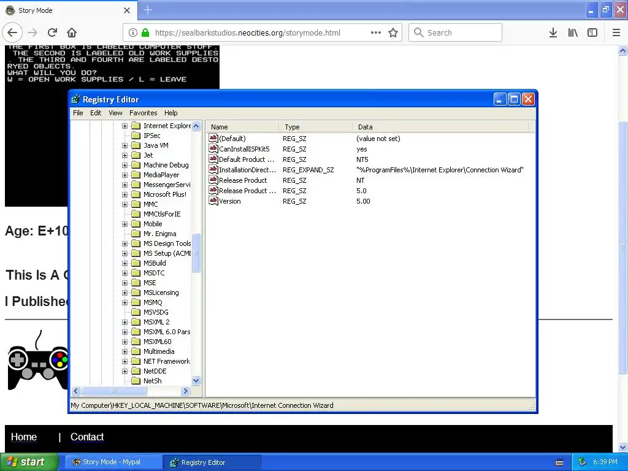Click the Release Product value icon
This screenshot has height=471, width=628.
click(213, 180)
